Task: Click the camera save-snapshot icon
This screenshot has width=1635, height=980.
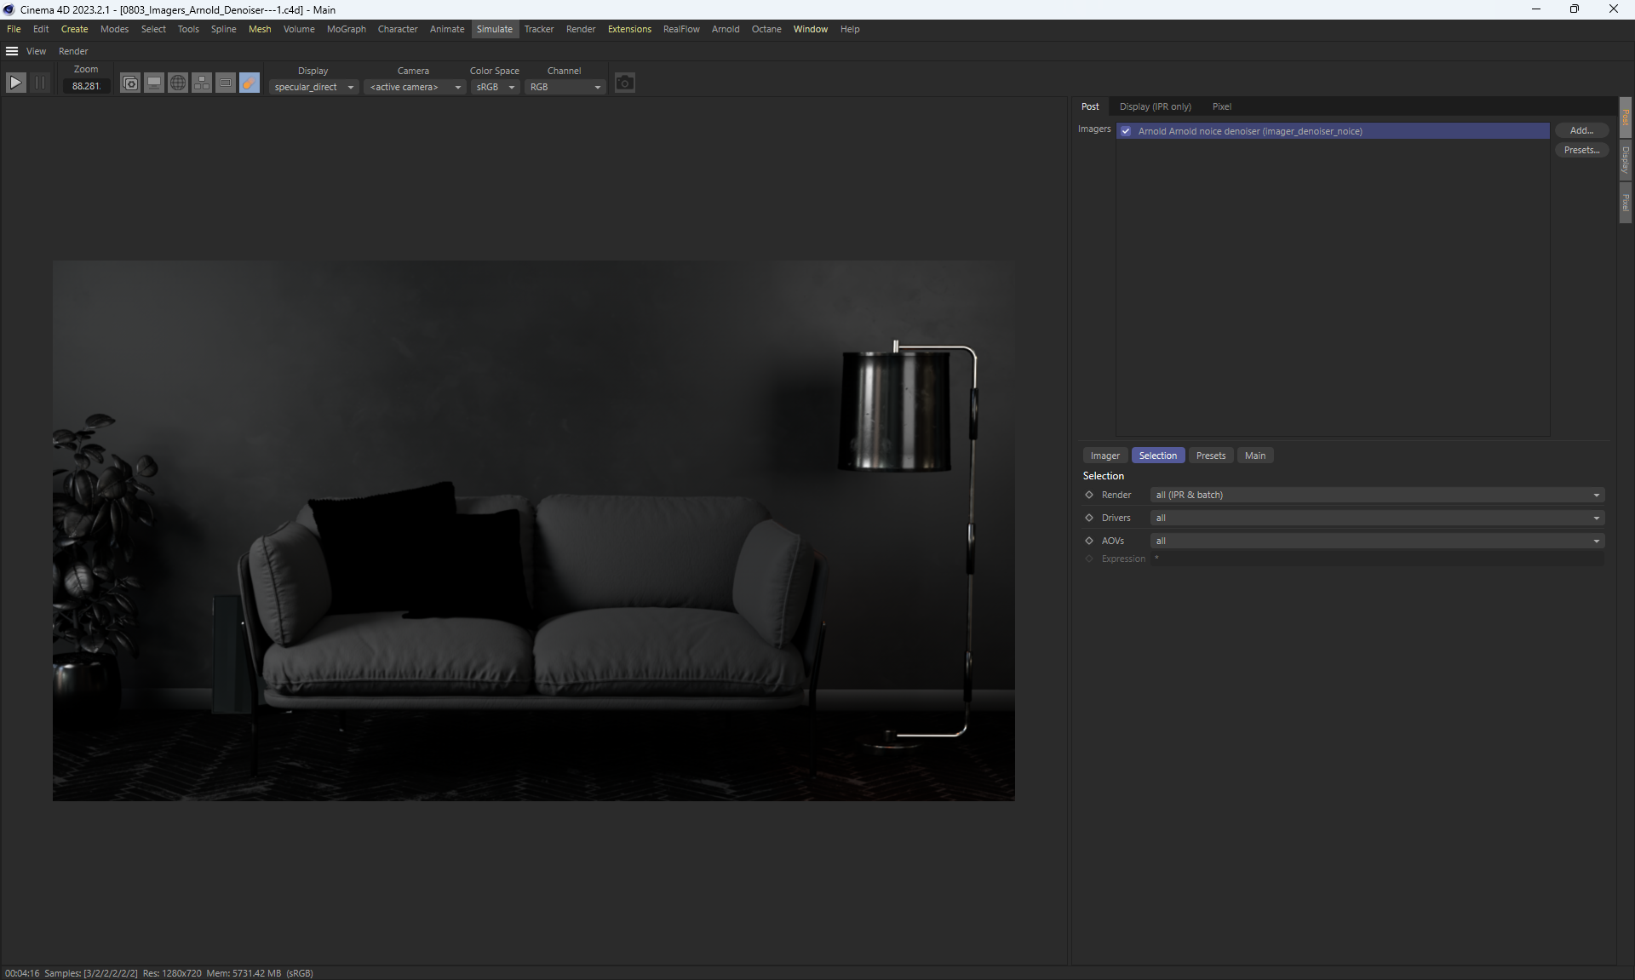Action: (625, 83)
